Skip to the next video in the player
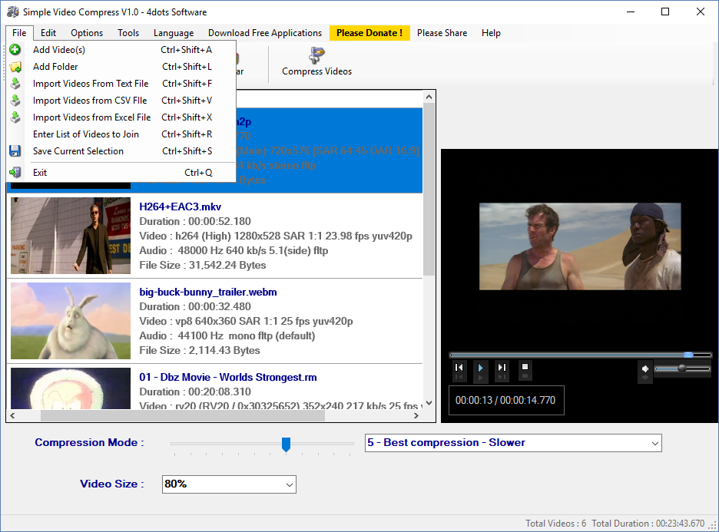The image size is (719, 532). click(x=502, y=368)
